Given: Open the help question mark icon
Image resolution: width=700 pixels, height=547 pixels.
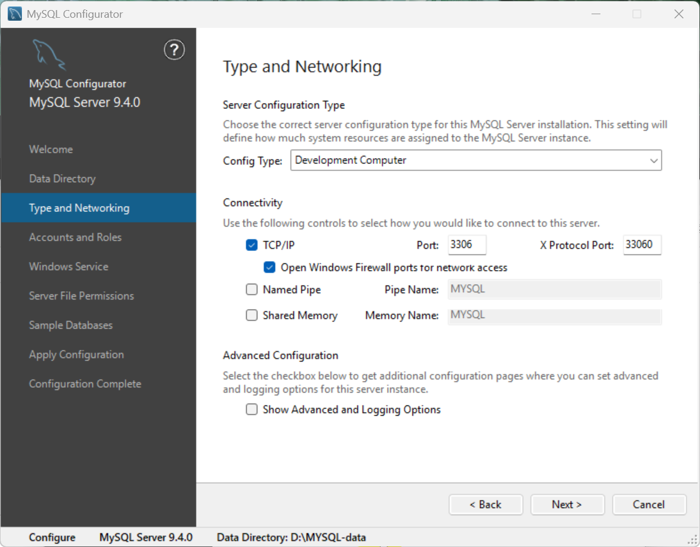Looking at the screenshot, I should coord(174,50).
